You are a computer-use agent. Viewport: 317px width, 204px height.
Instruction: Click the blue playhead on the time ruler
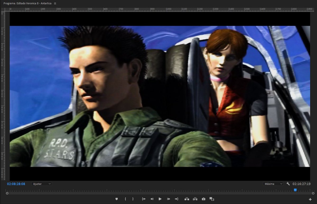(x=295, y=190)
